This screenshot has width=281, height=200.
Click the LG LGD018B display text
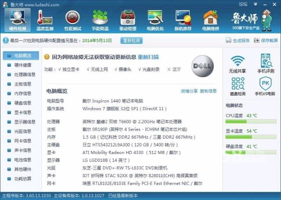[x=106, y=160]
